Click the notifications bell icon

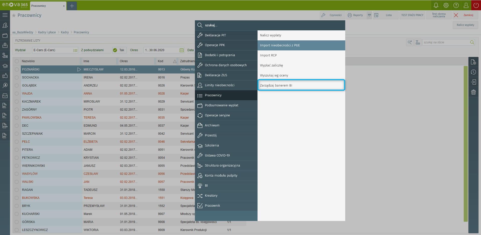[436, 5]
